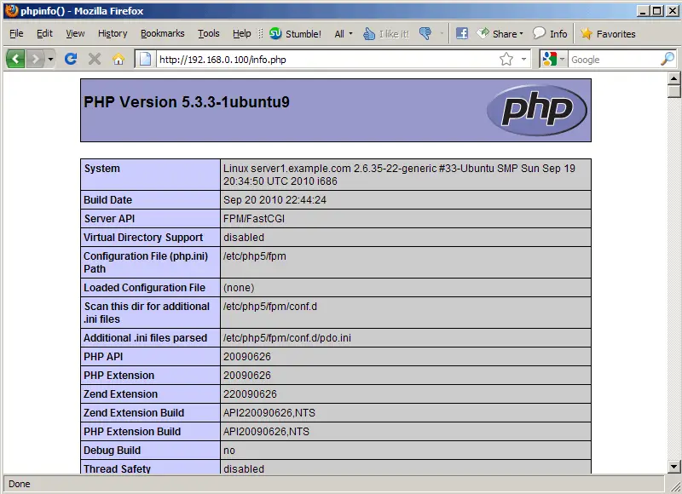Click the scrollbar up arrow
Image resolution: width=682 pixels, height=494 pixels.
[x=673, y=78]
